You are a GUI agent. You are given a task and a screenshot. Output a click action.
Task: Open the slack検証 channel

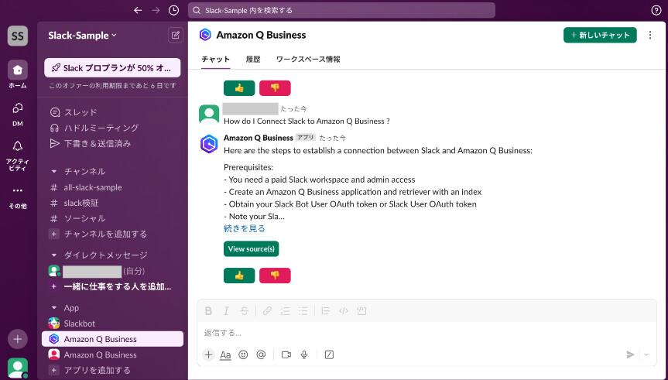112,204
